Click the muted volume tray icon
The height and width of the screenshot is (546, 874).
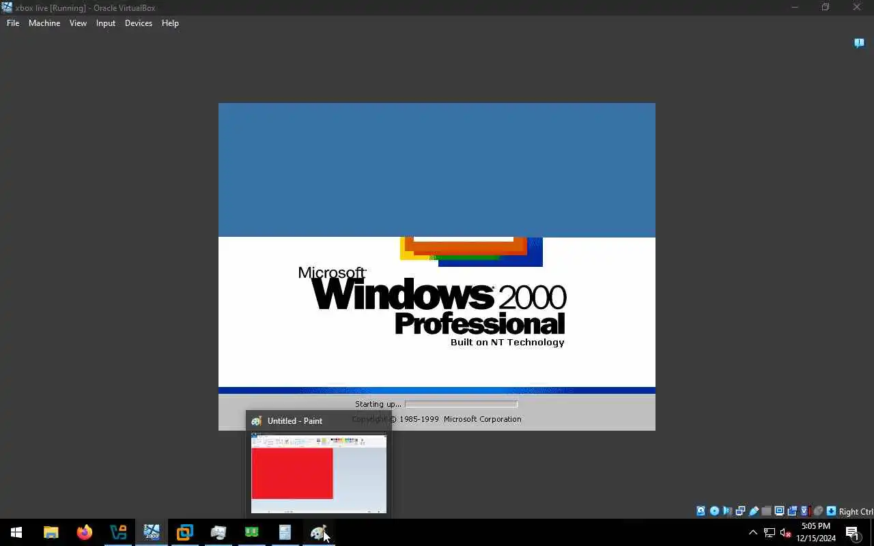786,532
